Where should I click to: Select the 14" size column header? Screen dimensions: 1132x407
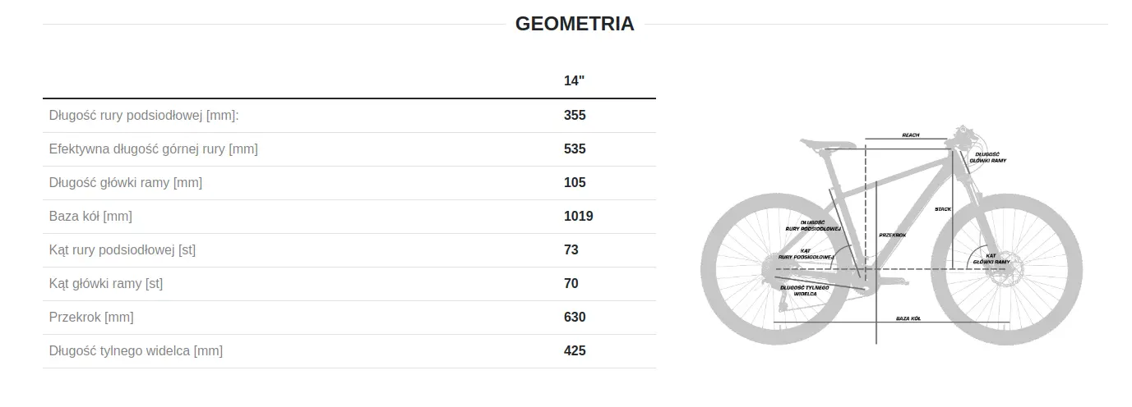[x=574, y=81]
